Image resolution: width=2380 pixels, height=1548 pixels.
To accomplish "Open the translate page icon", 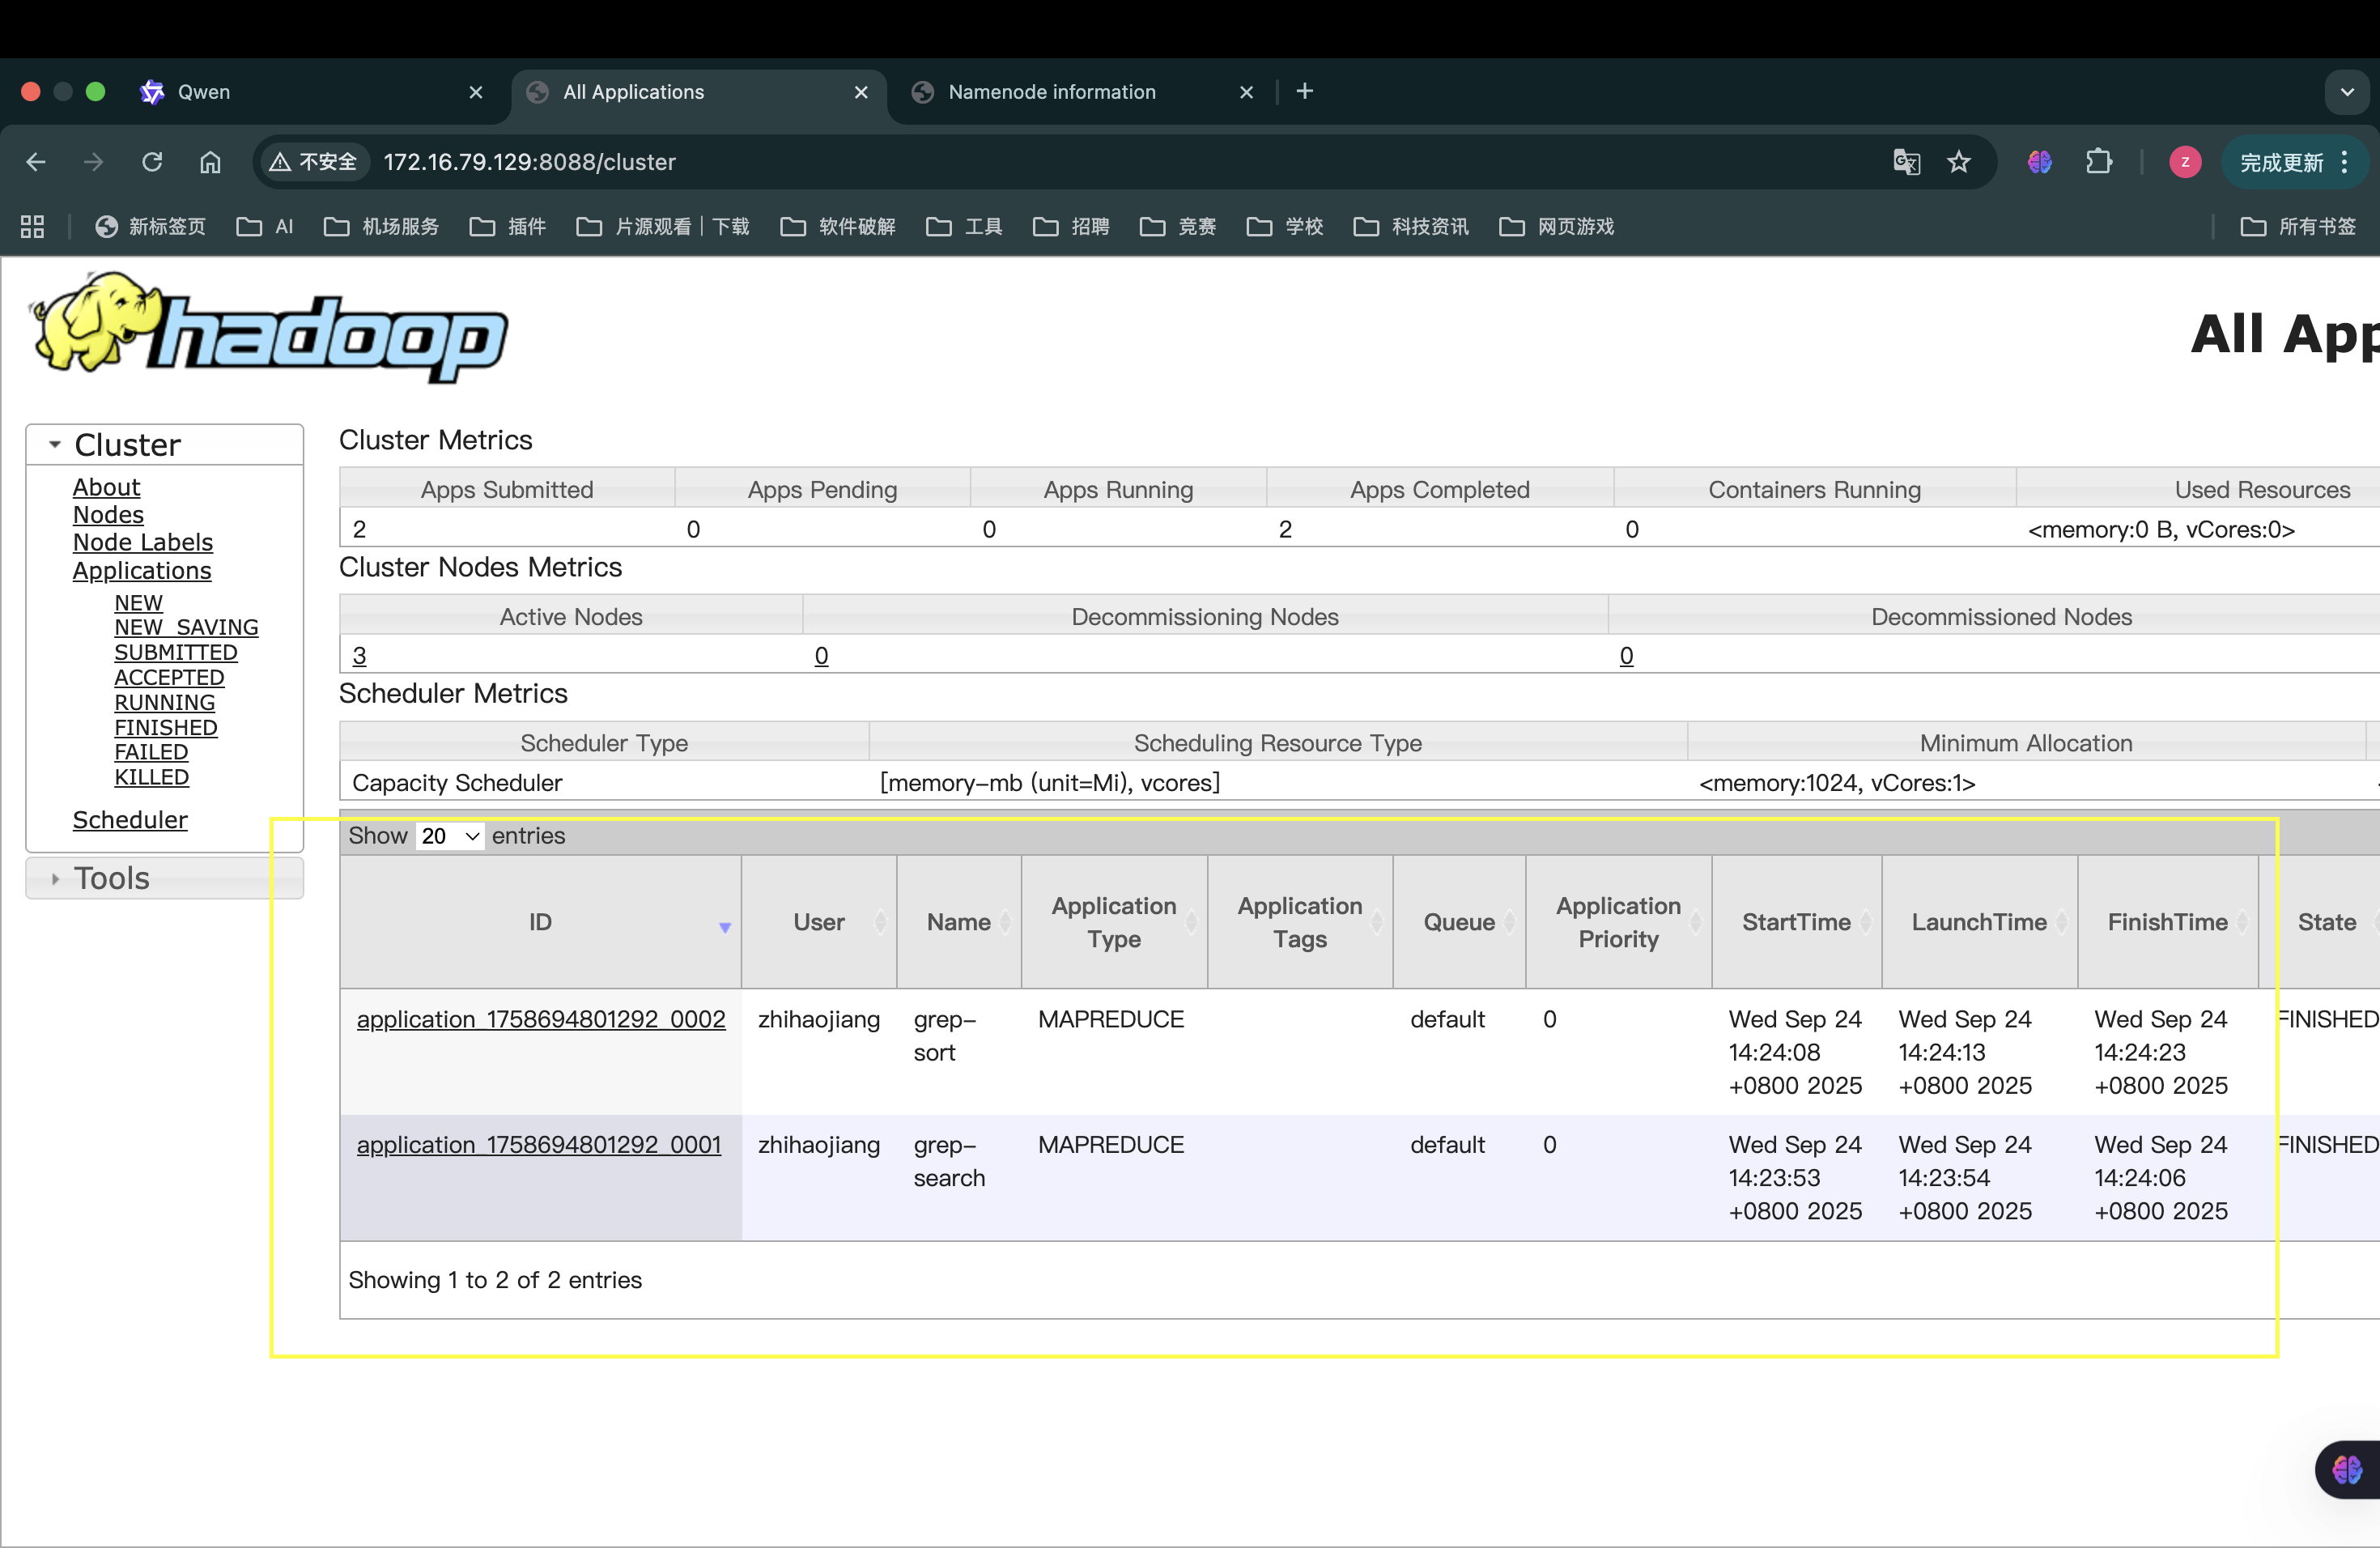I will (1906, 162).
